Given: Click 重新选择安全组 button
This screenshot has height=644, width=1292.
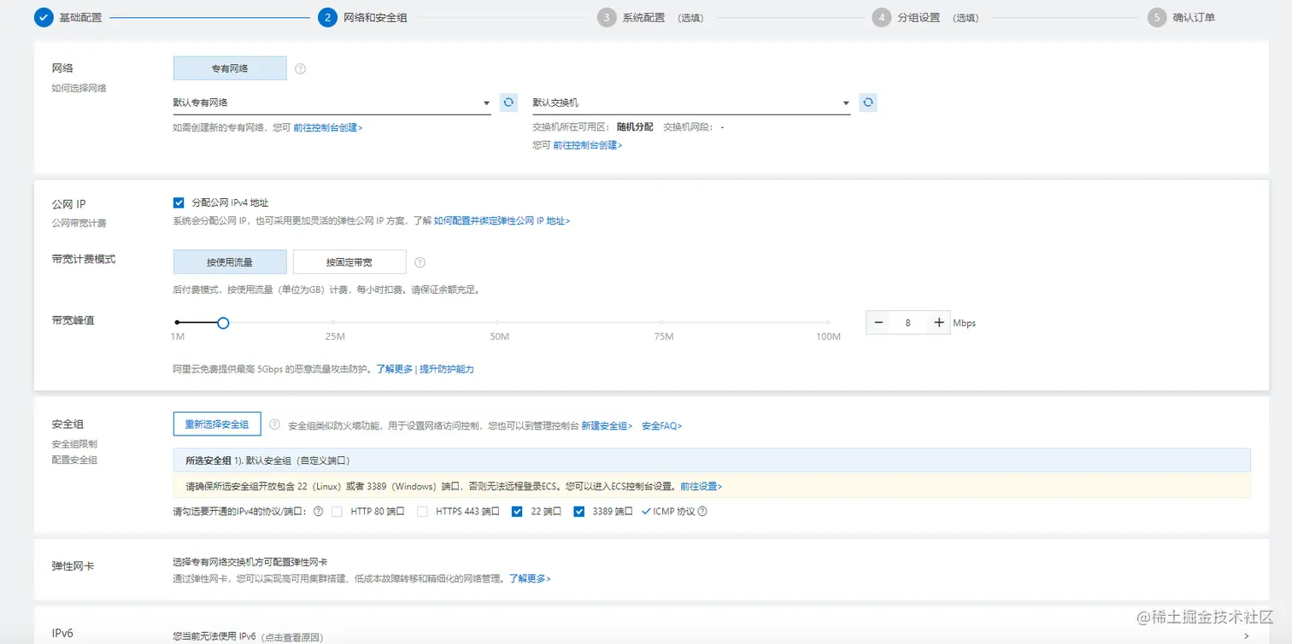Looking at the screenshot, I should [x=217, y=424].
